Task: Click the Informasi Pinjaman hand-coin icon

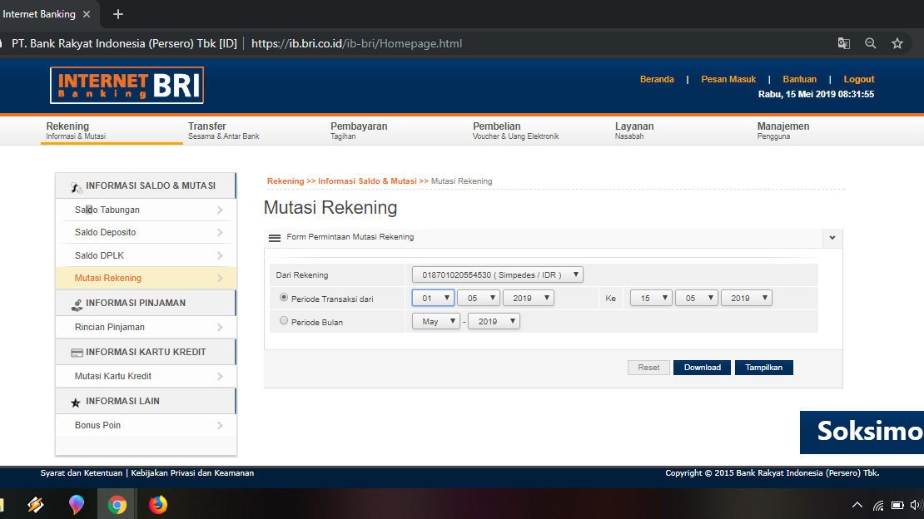Action: point(77,304)
